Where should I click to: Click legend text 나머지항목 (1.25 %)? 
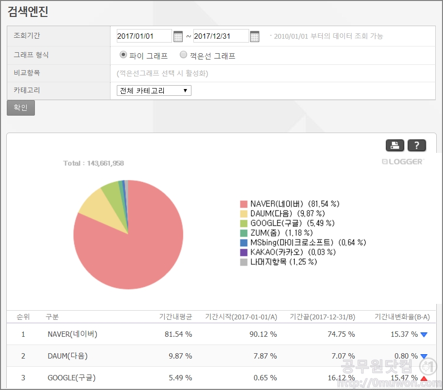pos(284,262)
